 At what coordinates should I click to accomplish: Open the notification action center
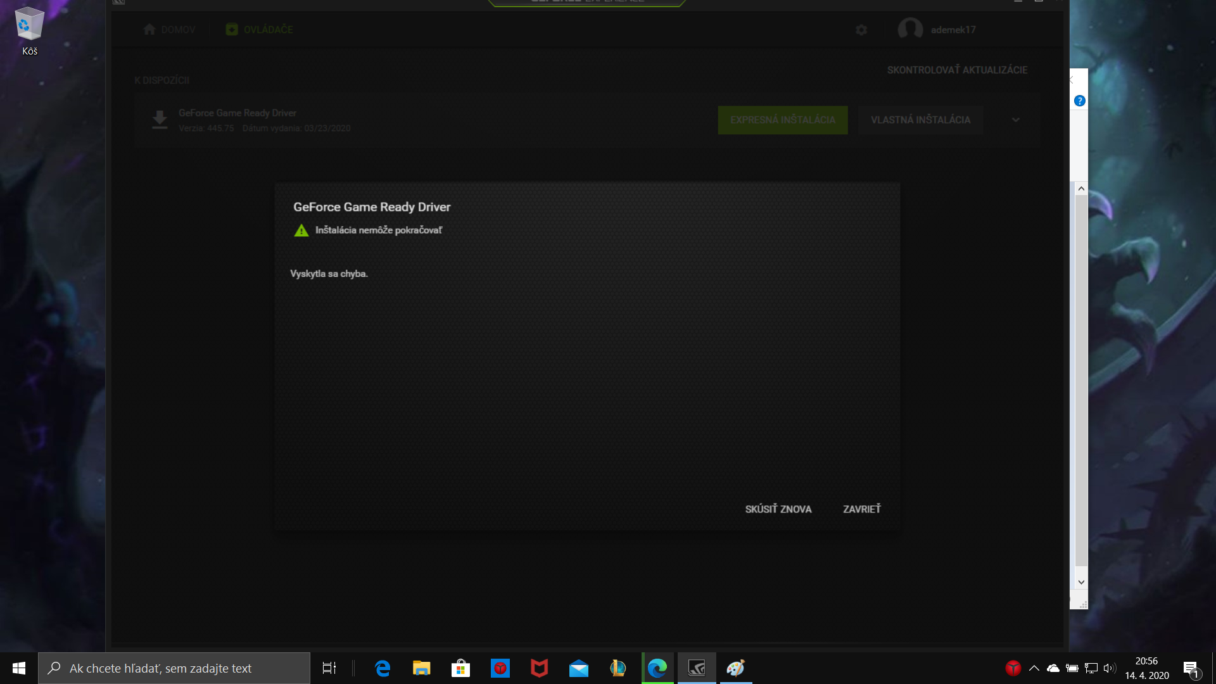tap(1191, 668)
